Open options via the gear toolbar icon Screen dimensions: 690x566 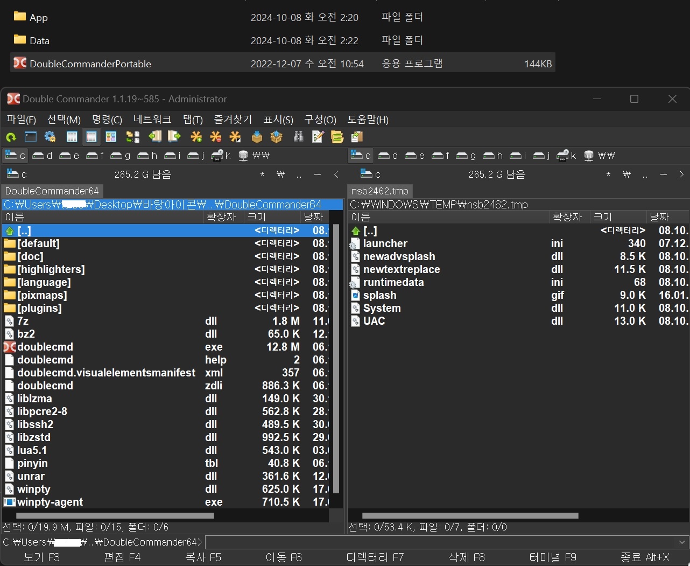pos(50,137)
